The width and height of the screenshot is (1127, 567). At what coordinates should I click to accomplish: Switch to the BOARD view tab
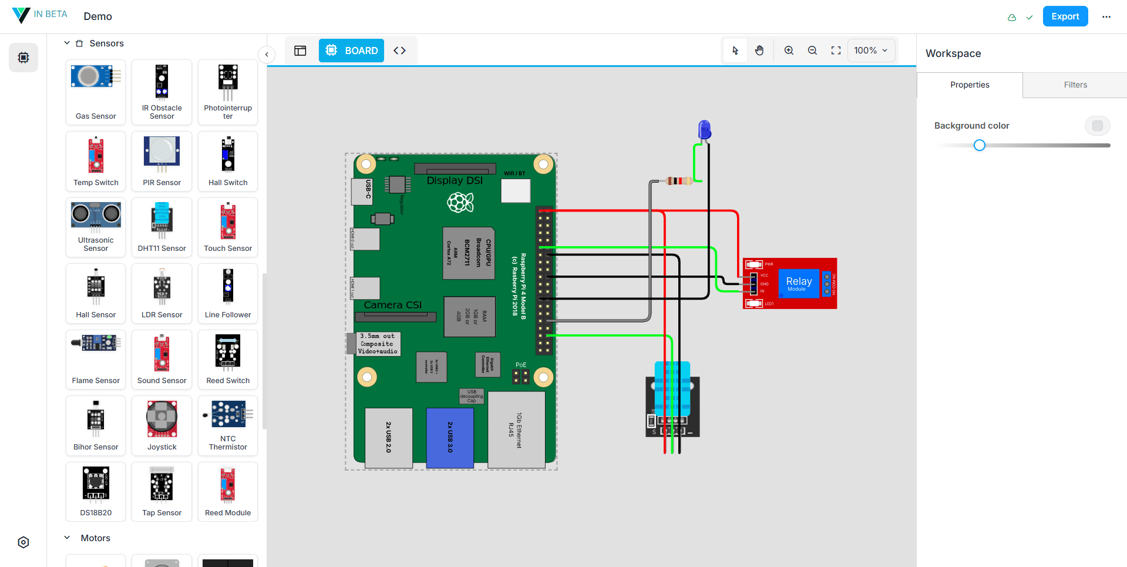pyautogui.click(x=352, y=51)
